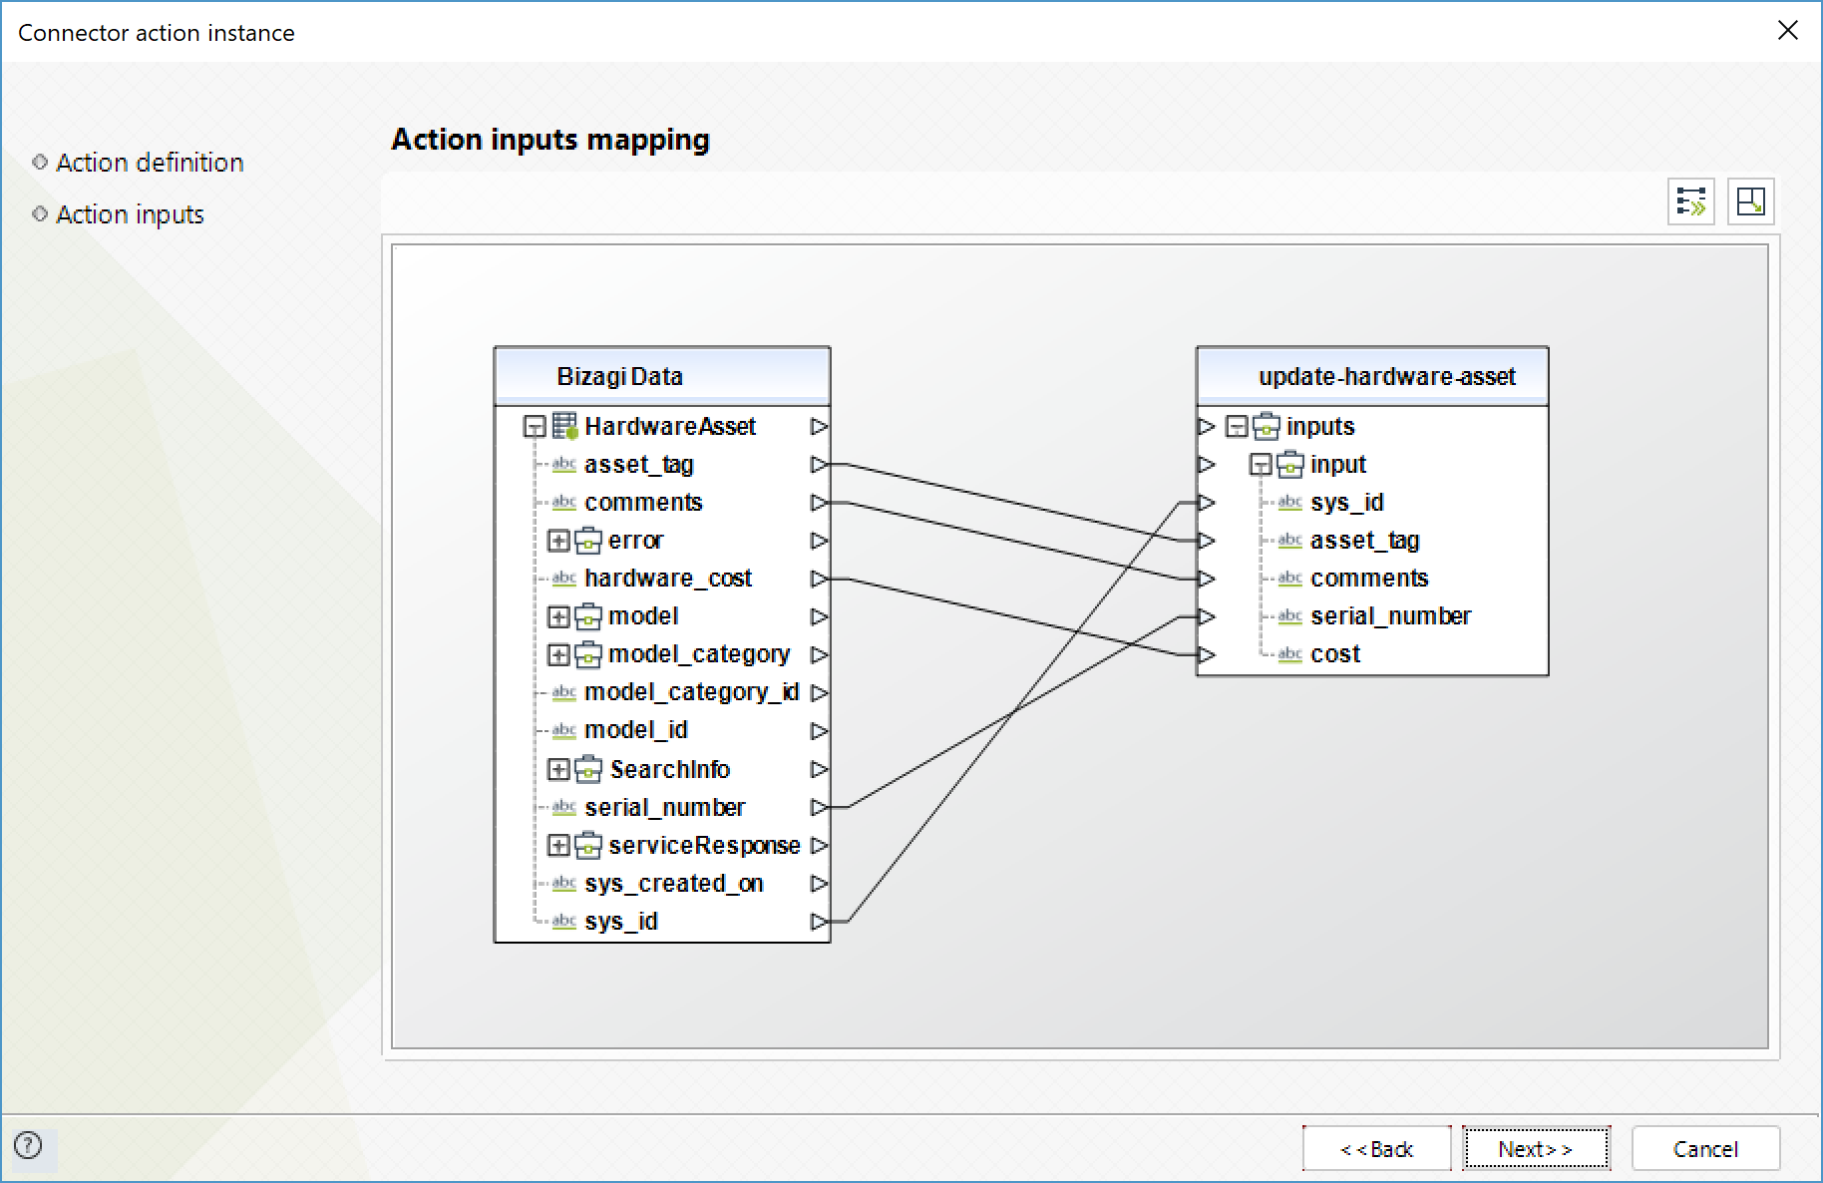
Task: Click the folder icon next to SearchInfo
Action: pyautogui.click(x=588, y=769)
